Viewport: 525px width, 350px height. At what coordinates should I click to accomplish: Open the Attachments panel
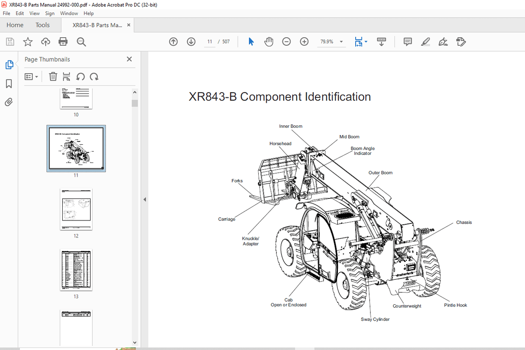pyautogui.click(x=9, y=102)
